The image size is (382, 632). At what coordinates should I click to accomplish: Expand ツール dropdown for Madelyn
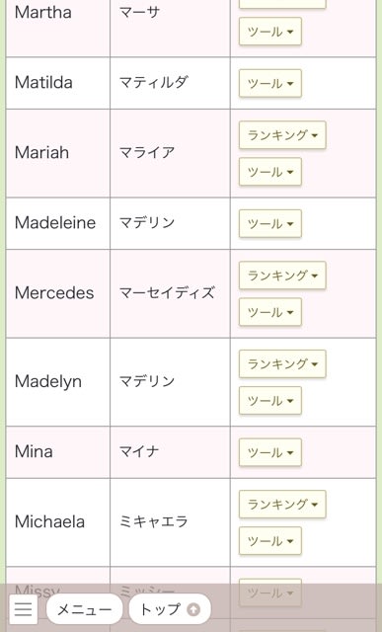point(270,401)
